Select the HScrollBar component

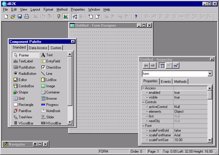[51, 123]
